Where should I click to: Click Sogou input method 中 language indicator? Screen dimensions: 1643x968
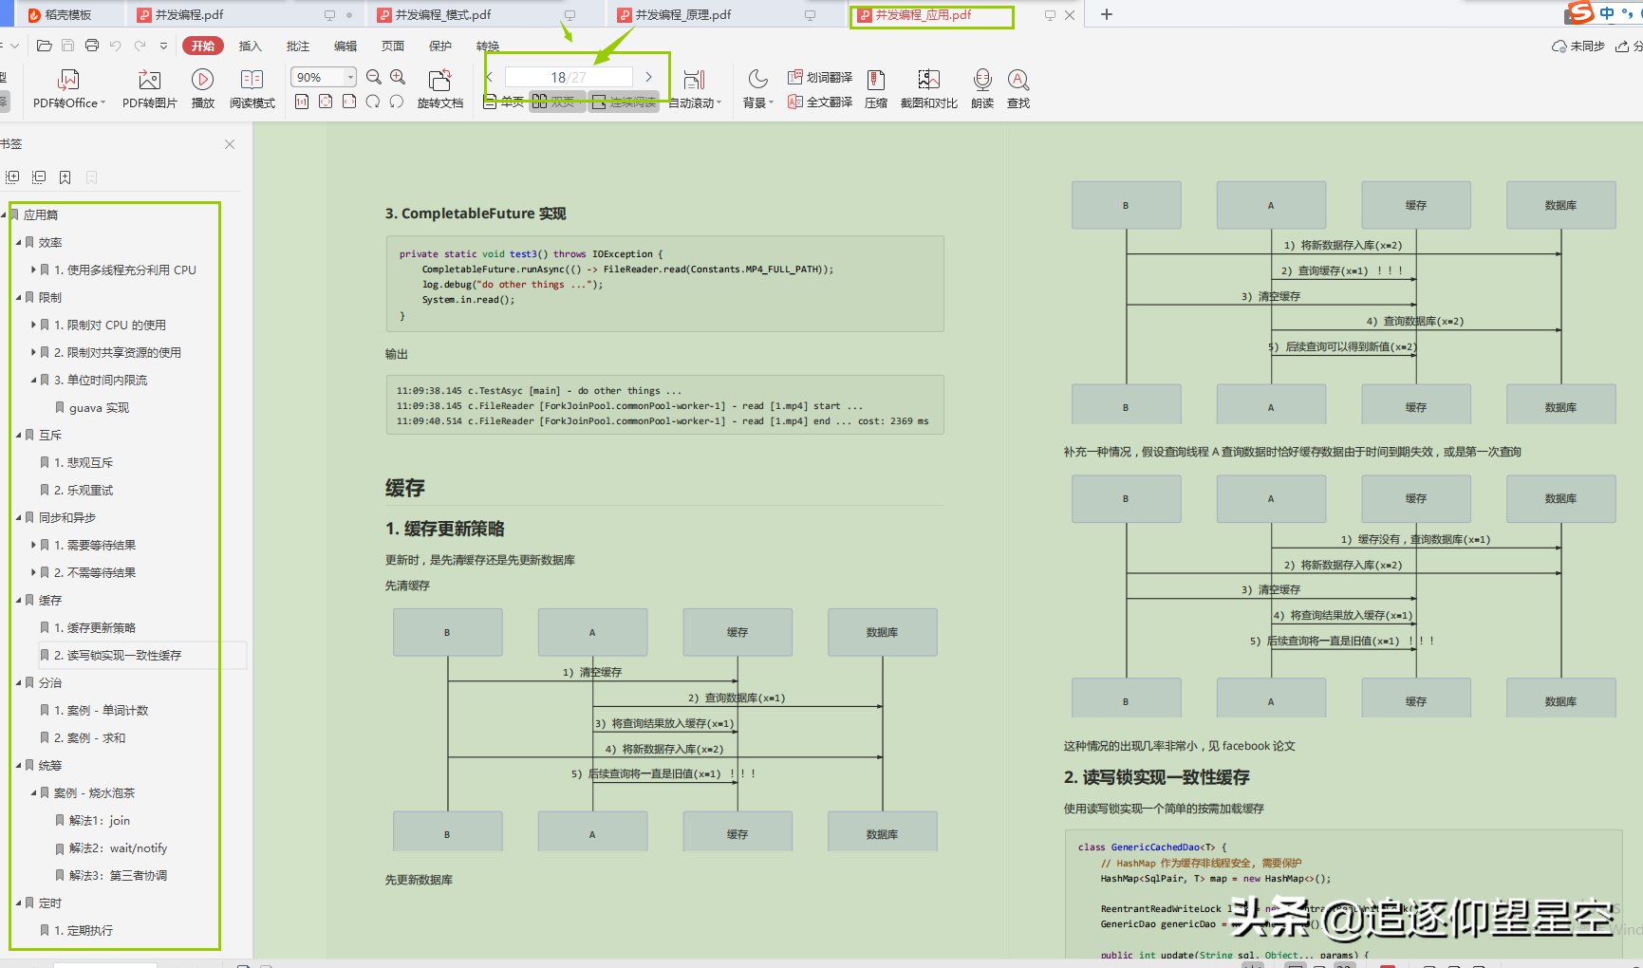[x=1607, y=13]
